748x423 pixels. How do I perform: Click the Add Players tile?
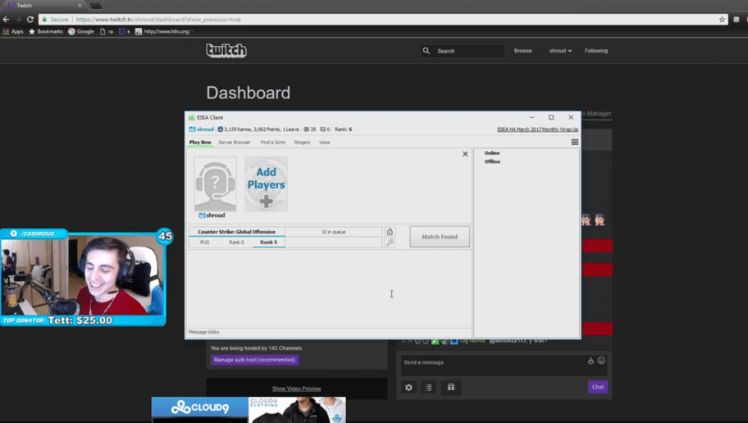coord(267,184)
